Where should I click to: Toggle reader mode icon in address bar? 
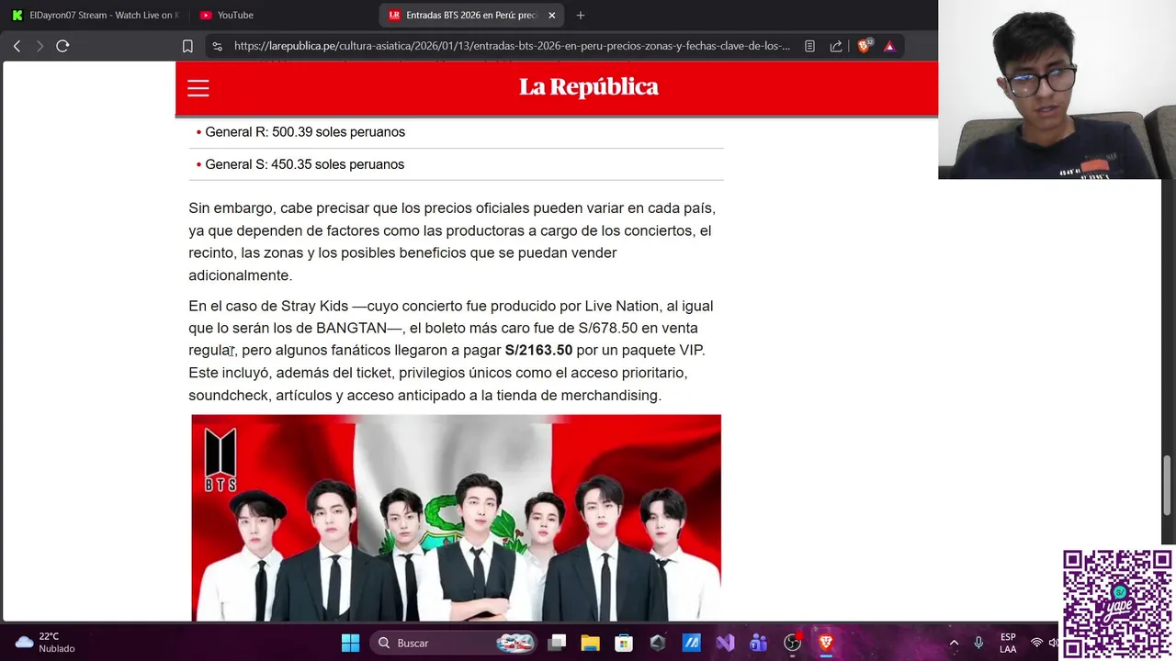[809, 46]
